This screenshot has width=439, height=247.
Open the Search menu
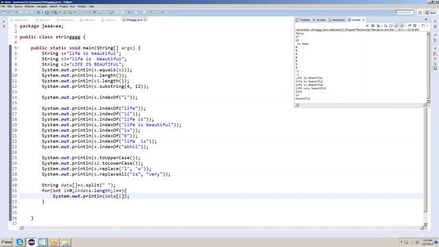[54, 6]
